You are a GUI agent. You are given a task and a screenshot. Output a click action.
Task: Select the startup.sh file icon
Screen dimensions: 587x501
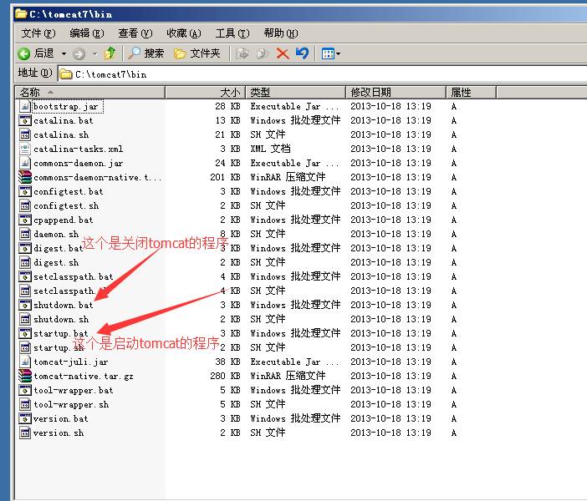25,347
